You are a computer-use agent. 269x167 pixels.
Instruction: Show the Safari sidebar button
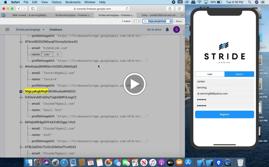33,9
